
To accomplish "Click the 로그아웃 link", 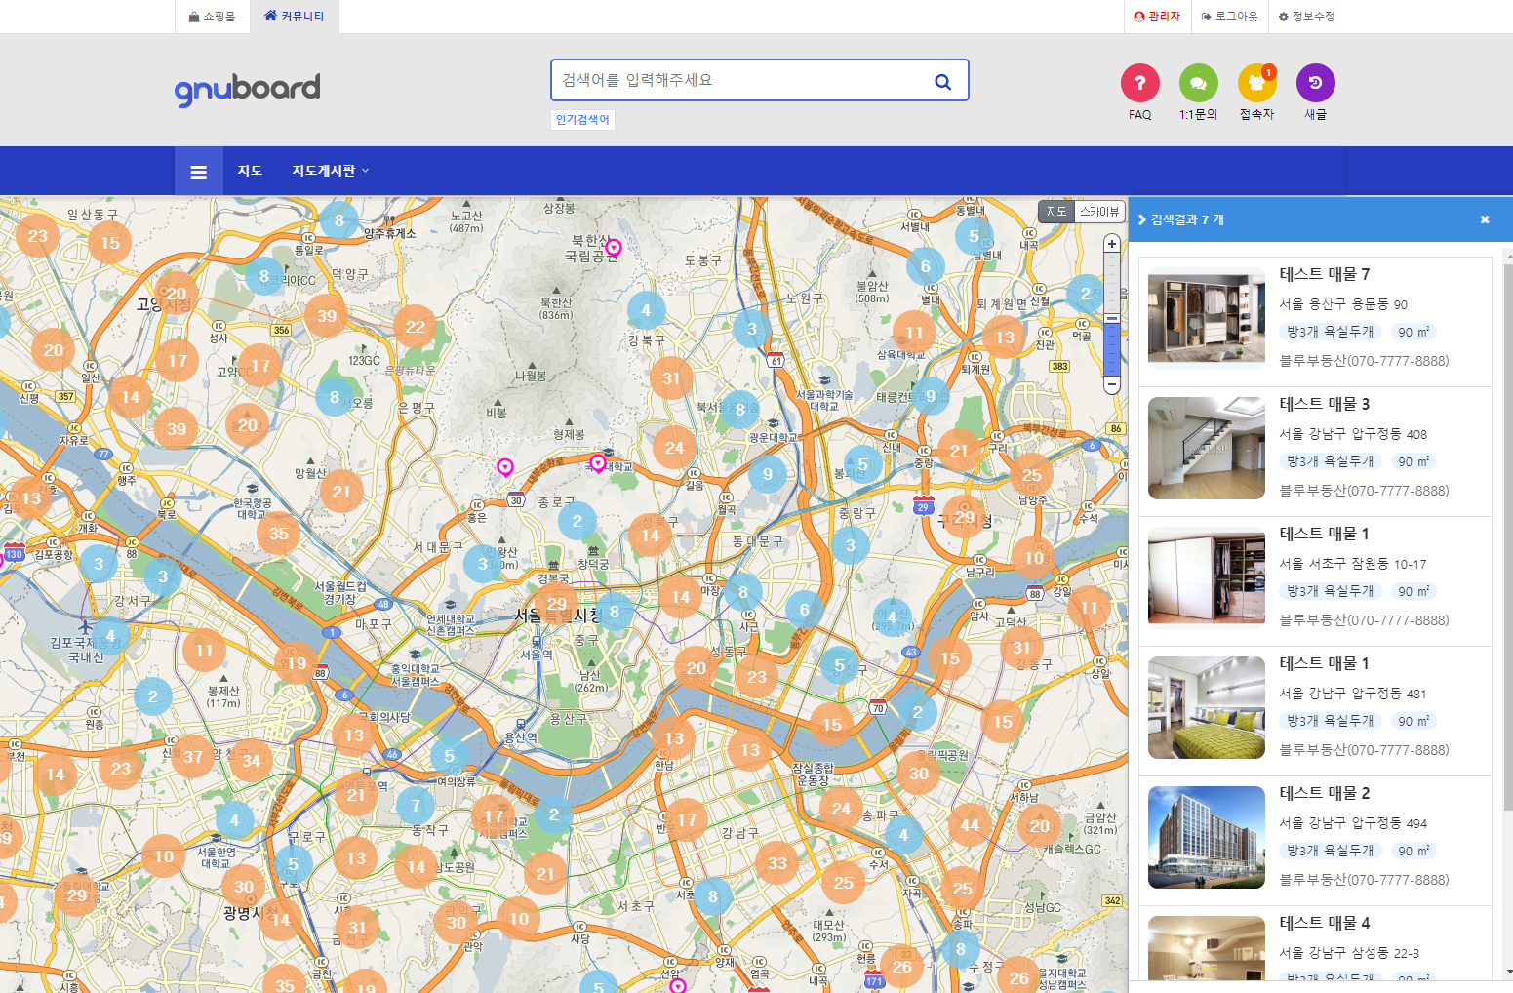I will [1230, 17].
